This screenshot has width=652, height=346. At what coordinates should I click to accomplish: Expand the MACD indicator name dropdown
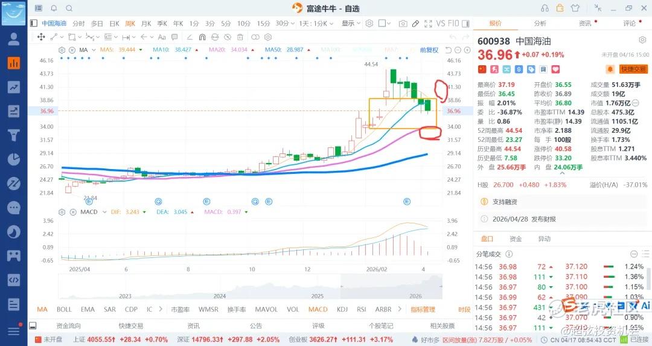point(104,212)
